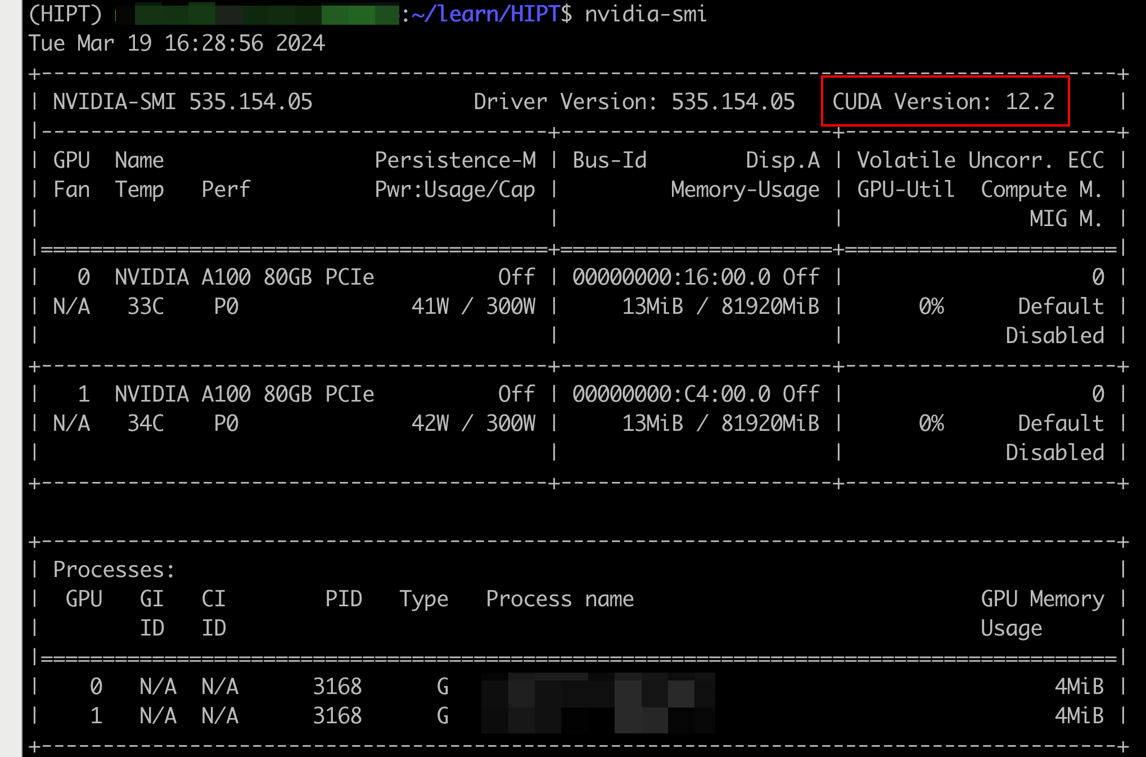Click Process name column header
Image resolution: width=1146 pixels, height=757 pixels.
560,599
